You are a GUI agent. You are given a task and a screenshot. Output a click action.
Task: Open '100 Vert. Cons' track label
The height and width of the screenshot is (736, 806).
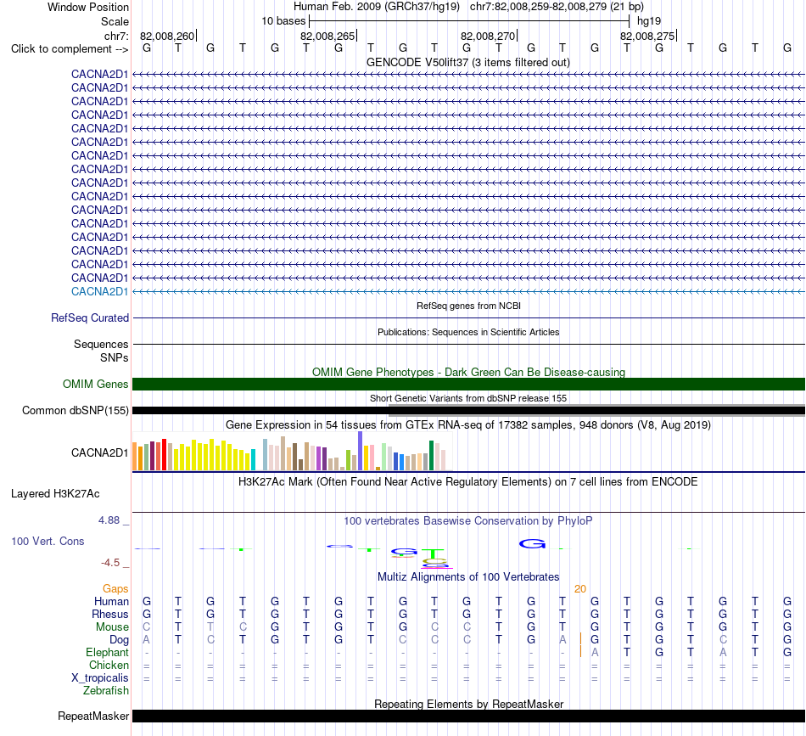pyautogui.click(x=48, y=541)
